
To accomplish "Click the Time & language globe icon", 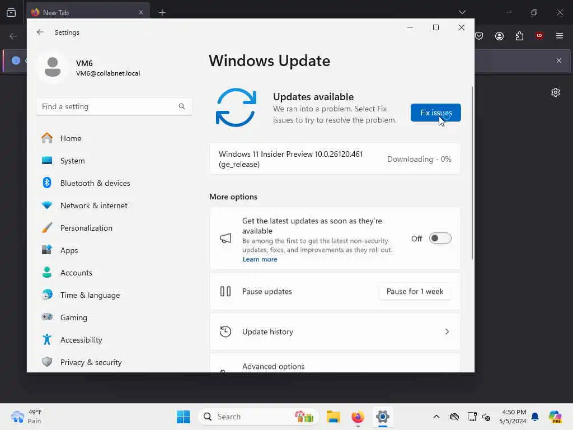I will click(47, 295).
